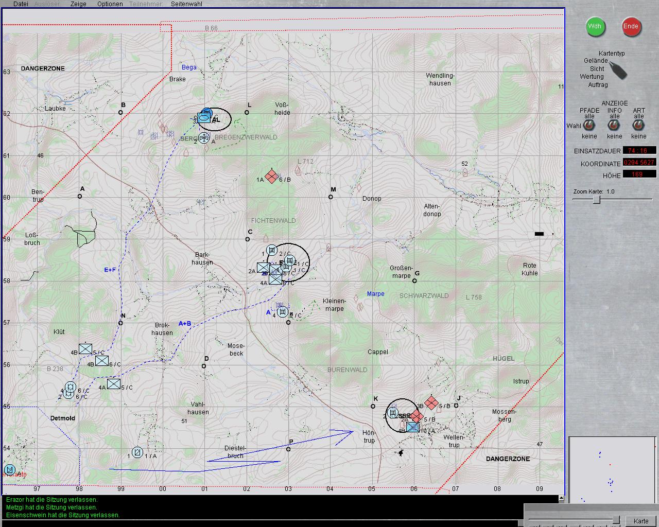Toggle the ART display switch

click(x=638, y=126)
